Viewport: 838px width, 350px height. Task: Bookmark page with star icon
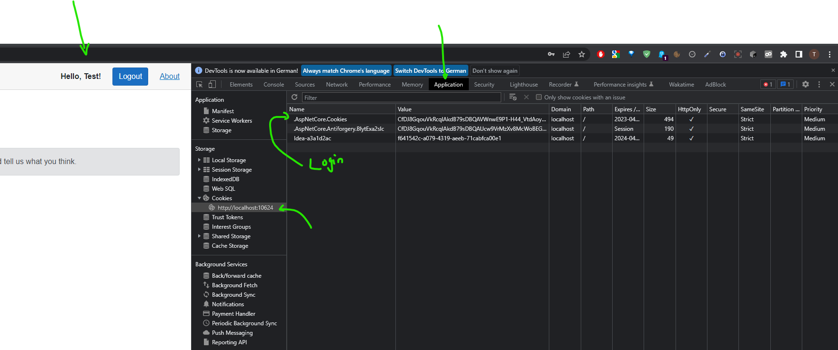coord(582,54)
